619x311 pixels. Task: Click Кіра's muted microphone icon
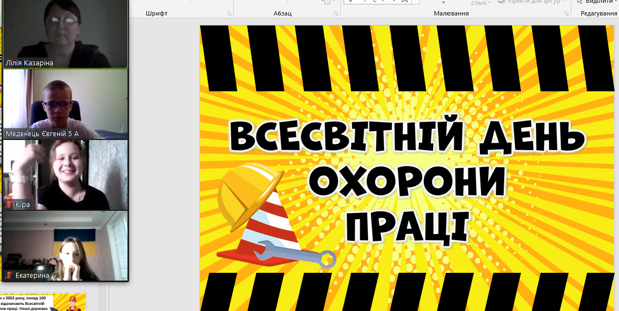tap(9, 204)
